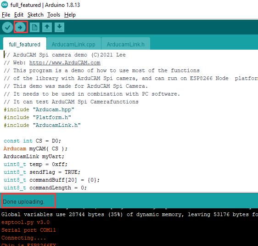Click the 'Done uploading.' status message
This screenshot has width=258, height=246.
click(23, 202)
